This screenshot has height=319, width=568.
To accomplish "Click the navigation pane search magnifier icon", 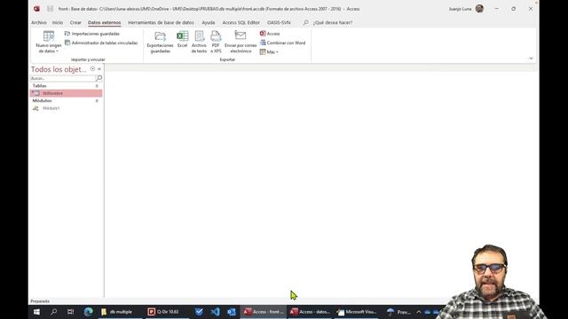I will click(x=99, y=78).
